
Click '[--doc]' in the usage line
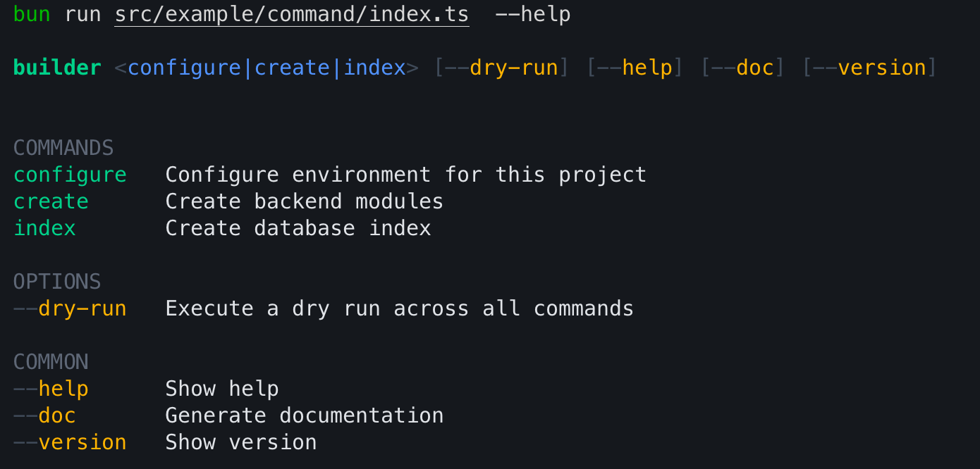pyautogui.click(x=743, y=68)
